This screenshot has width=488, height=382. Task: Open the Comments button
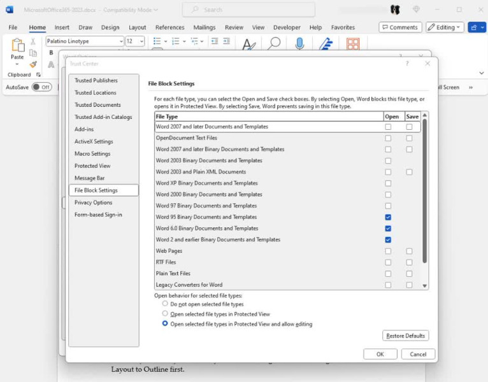tap(400, 27)
